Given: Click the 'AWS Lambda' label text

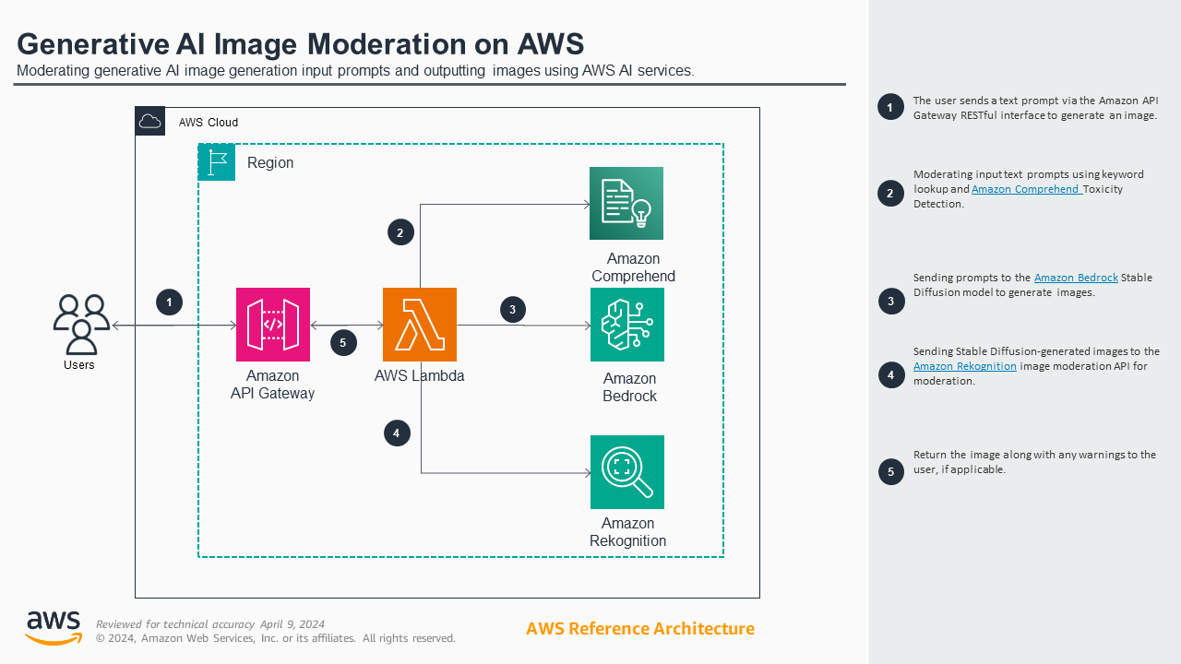Looking at the screenshot, I should (420, 376).
